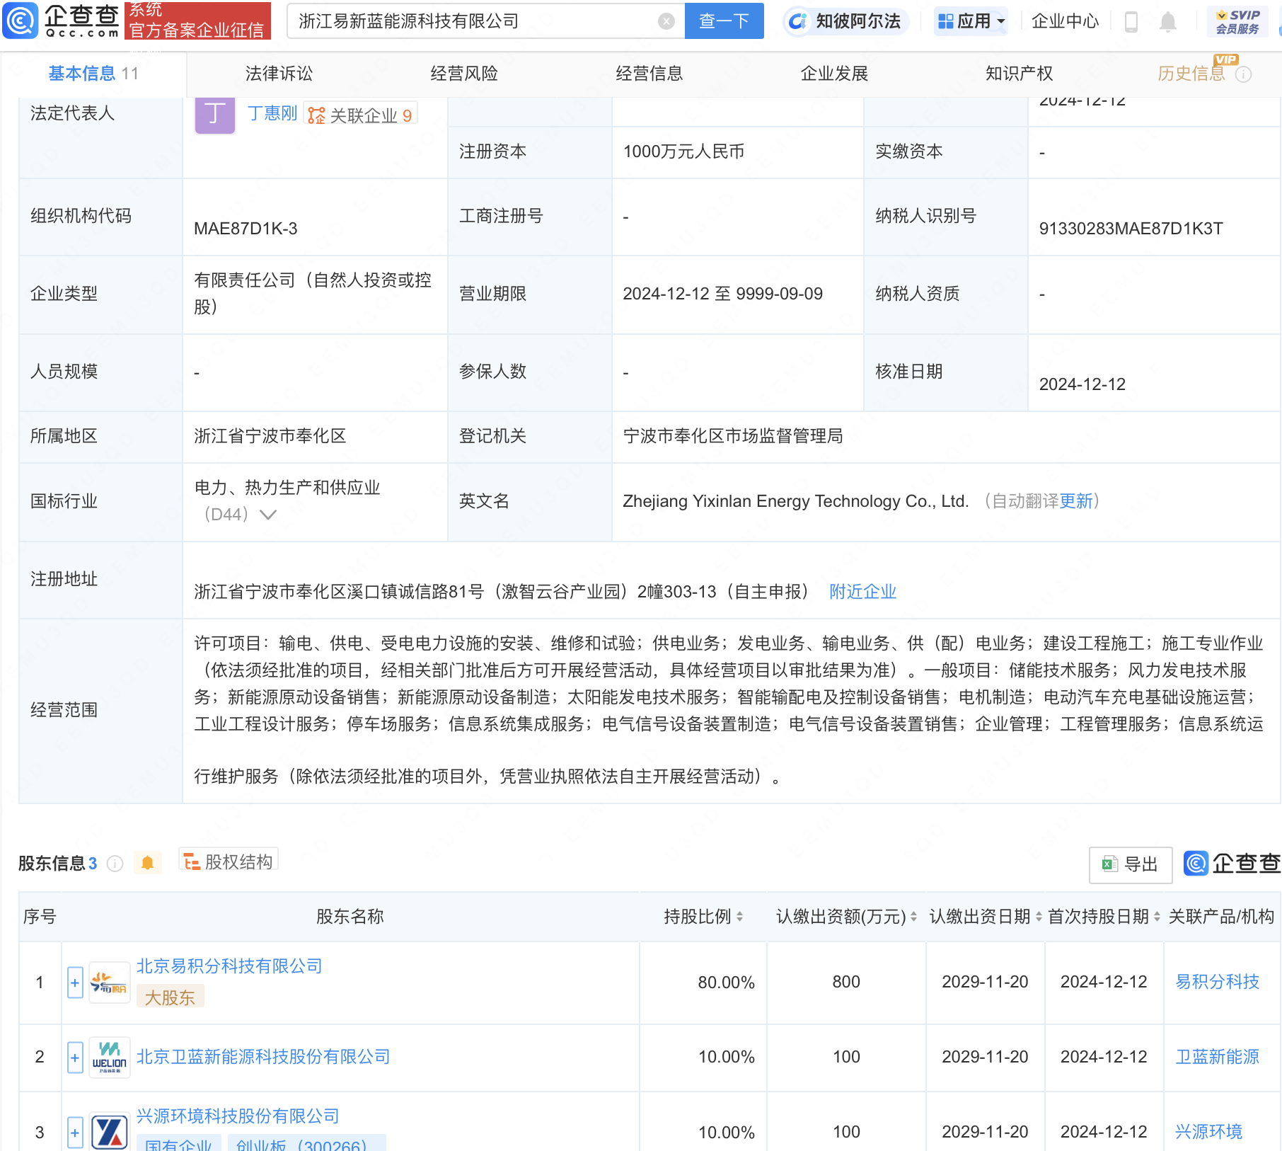Click the 丁 avatar thumbnail
Image resolution: width=1282 pixels, height=1151 pixels.
pyautogui.click(x=215, y=115)
